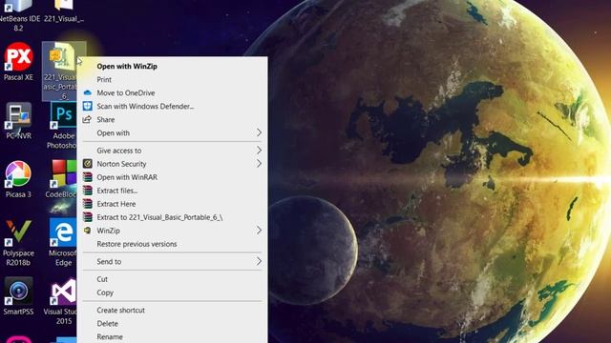Viewport: 611px width, 343px height.
Task: Open the Send to entry
Action: coord(172,262)
